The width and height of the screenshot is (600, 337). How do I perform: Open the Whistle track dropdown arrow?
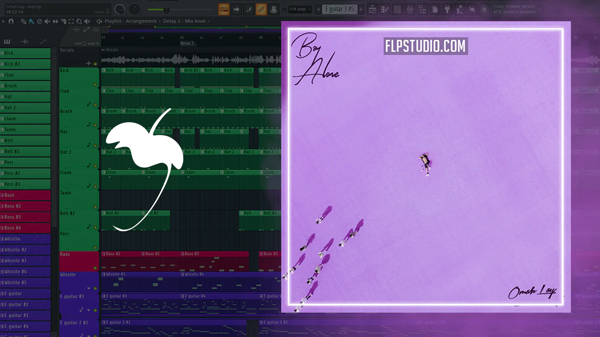tap(89, 288)
